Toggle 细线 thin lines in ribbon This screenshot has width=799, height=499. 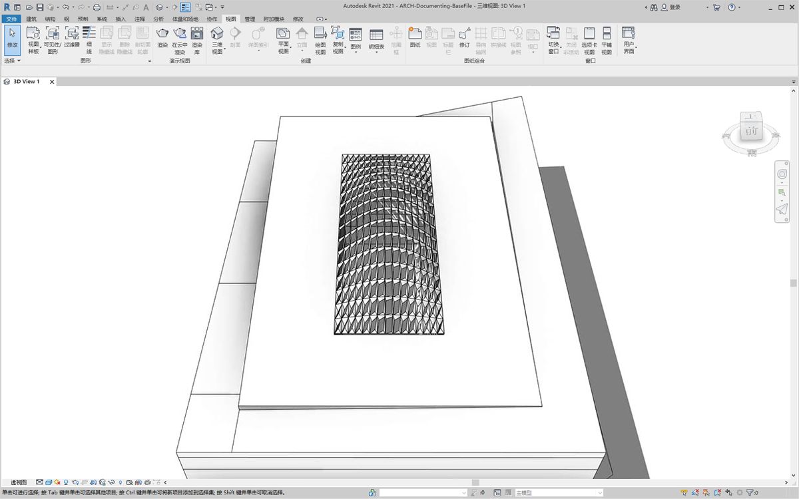[89, 40]
